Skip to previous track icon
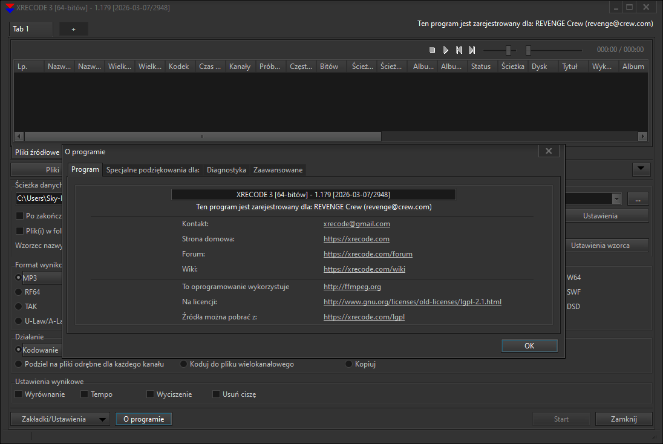Viewport: 663px width, 444px height. click(x=459, y=50)
